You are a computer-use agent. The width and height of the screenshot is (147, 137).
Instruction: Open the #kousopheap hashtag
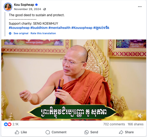click(19, 28)
